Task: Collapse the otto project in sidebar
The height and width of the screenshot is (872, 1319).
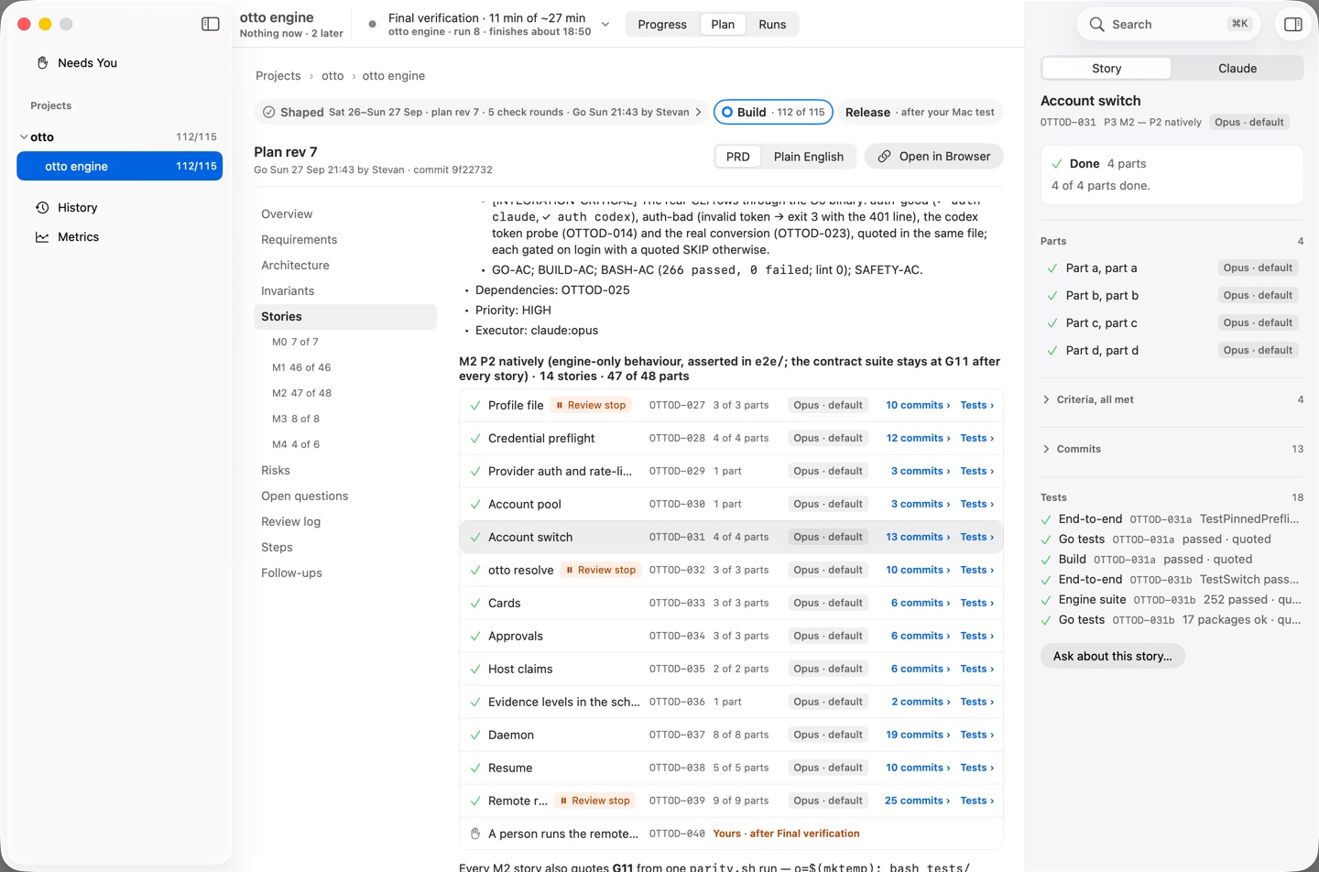Action: click(24, 137)
